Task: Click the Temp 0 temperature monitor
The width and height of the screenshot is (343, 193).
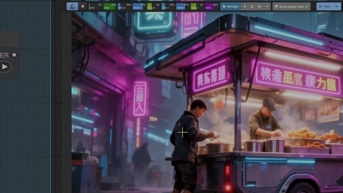Action: click(x=154, y=6)
